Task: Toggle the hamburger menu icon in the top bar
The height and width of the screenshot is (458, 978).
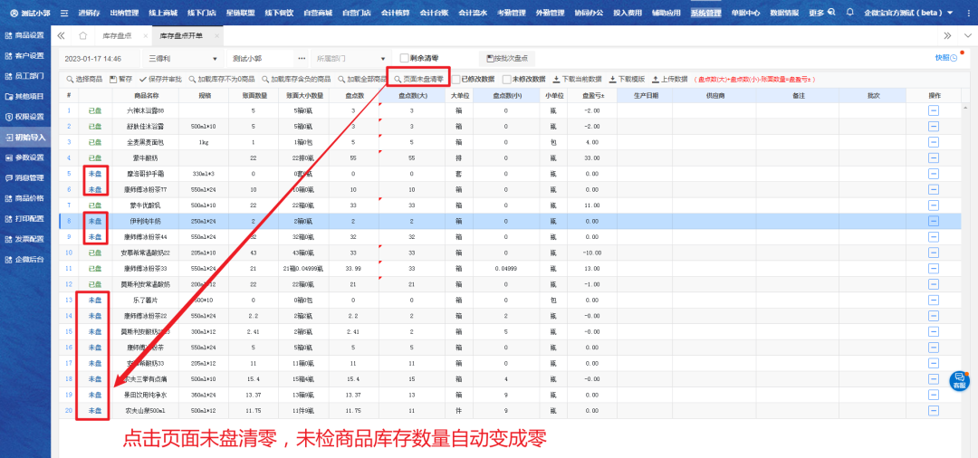Action: pos(63,14)
